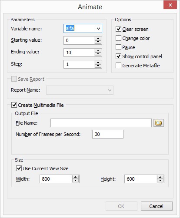Enable the Pause checkbox
The width and height of the screenshot is (180, 218).
tap(118, 47)
